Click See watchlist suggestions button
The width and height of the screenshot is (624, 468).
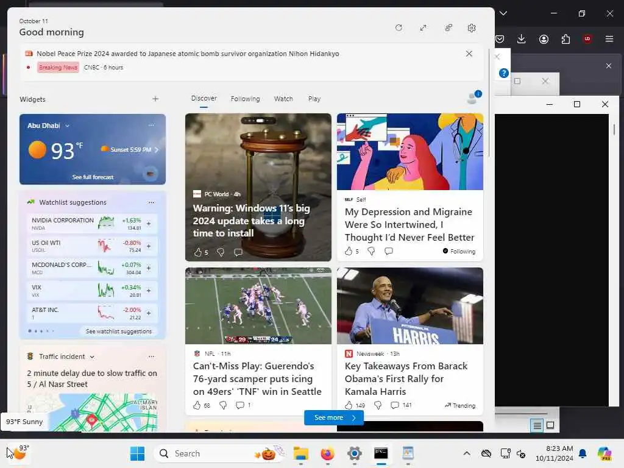[119, 331]
